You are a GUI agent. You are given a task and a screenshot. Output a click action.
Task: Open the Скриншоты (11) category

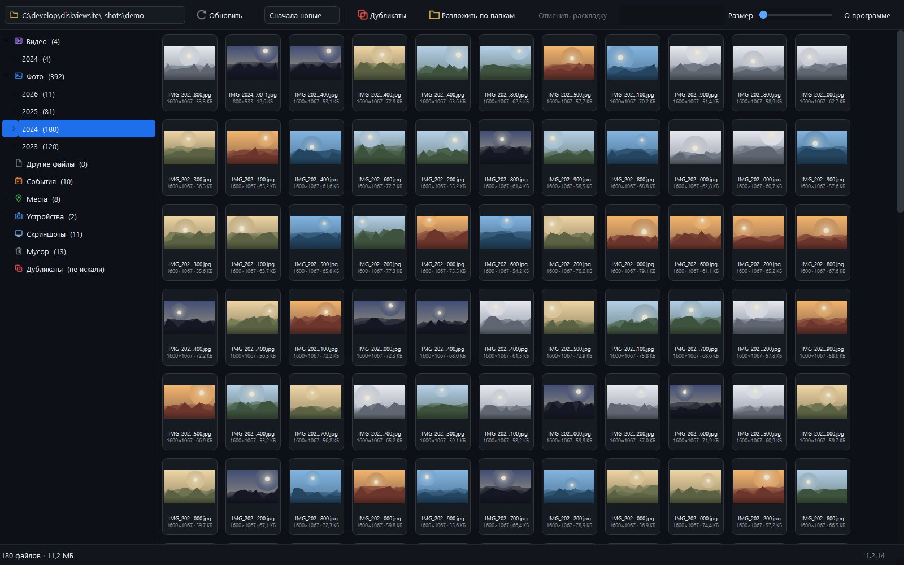click(54, 234)
